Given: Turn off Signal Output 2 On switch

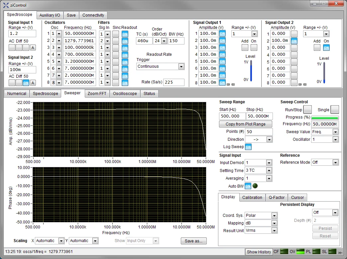Looking at the screenshot, I should pyautogui.click(x=326, y=47).
